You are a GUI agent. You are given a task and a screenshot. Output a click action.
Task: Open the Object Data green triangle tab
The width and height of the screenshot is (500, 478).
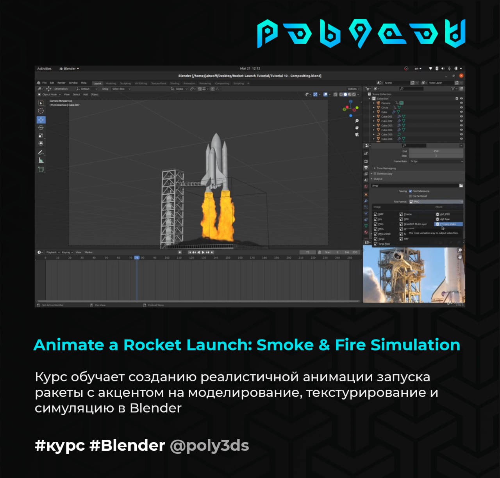[366, 226]
